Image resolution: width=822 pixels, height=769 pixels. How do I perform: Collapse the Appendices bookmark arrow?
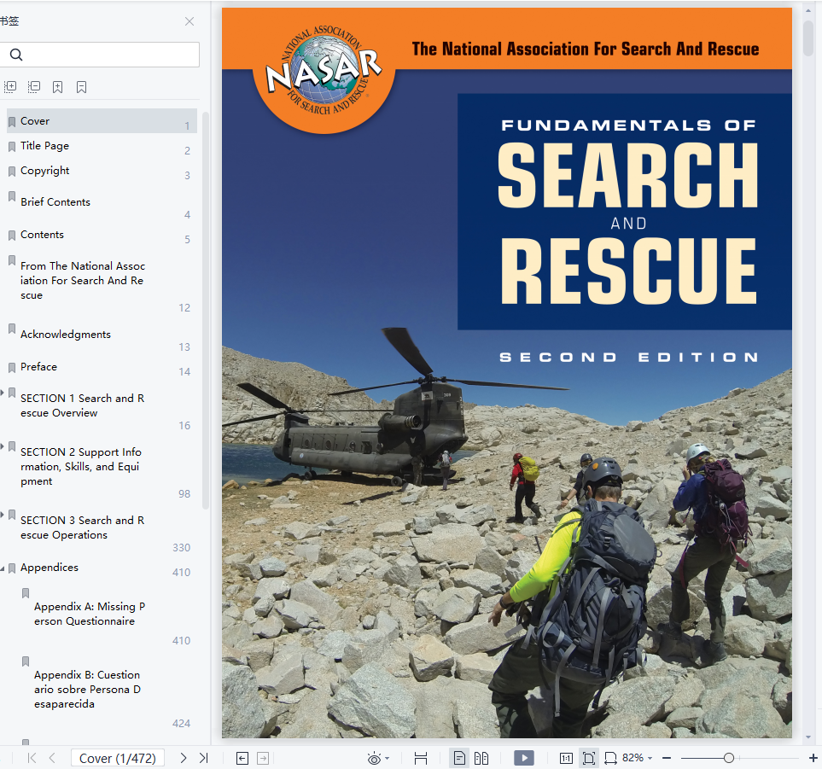(2, 568)
